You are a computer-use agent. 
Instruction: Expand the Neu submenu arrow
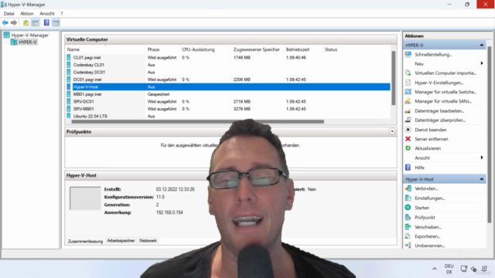coord(482,63)
